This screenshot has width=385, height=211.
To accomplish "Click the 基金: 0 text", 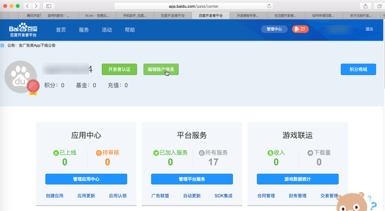I will click(86, 85).
